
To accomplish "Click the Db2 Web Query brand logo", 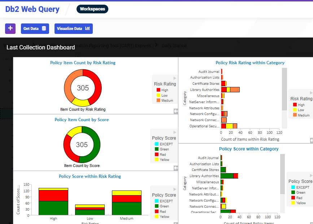I will 32,9.
